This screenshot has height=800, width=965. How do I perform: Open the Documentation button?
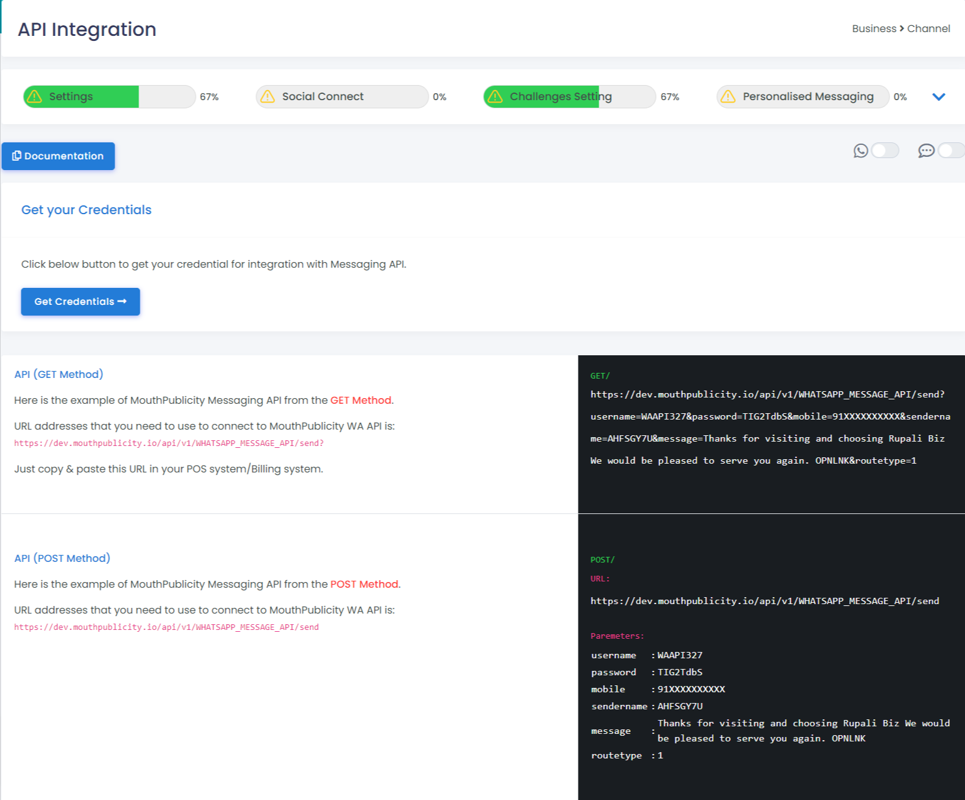58,156
